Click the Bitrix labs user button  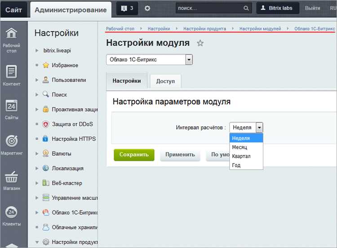point(278,8)
